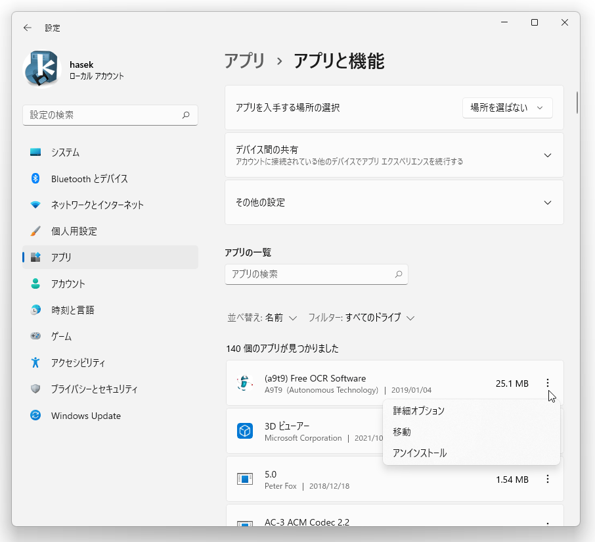Go to Bluetooth とデバイス settings
The height and width of the screenshot is (542, 595).
point(110,178)
